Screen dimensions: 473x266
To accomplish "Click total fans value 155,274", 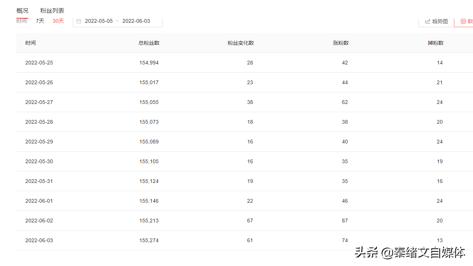I will [x=149, y=240].
